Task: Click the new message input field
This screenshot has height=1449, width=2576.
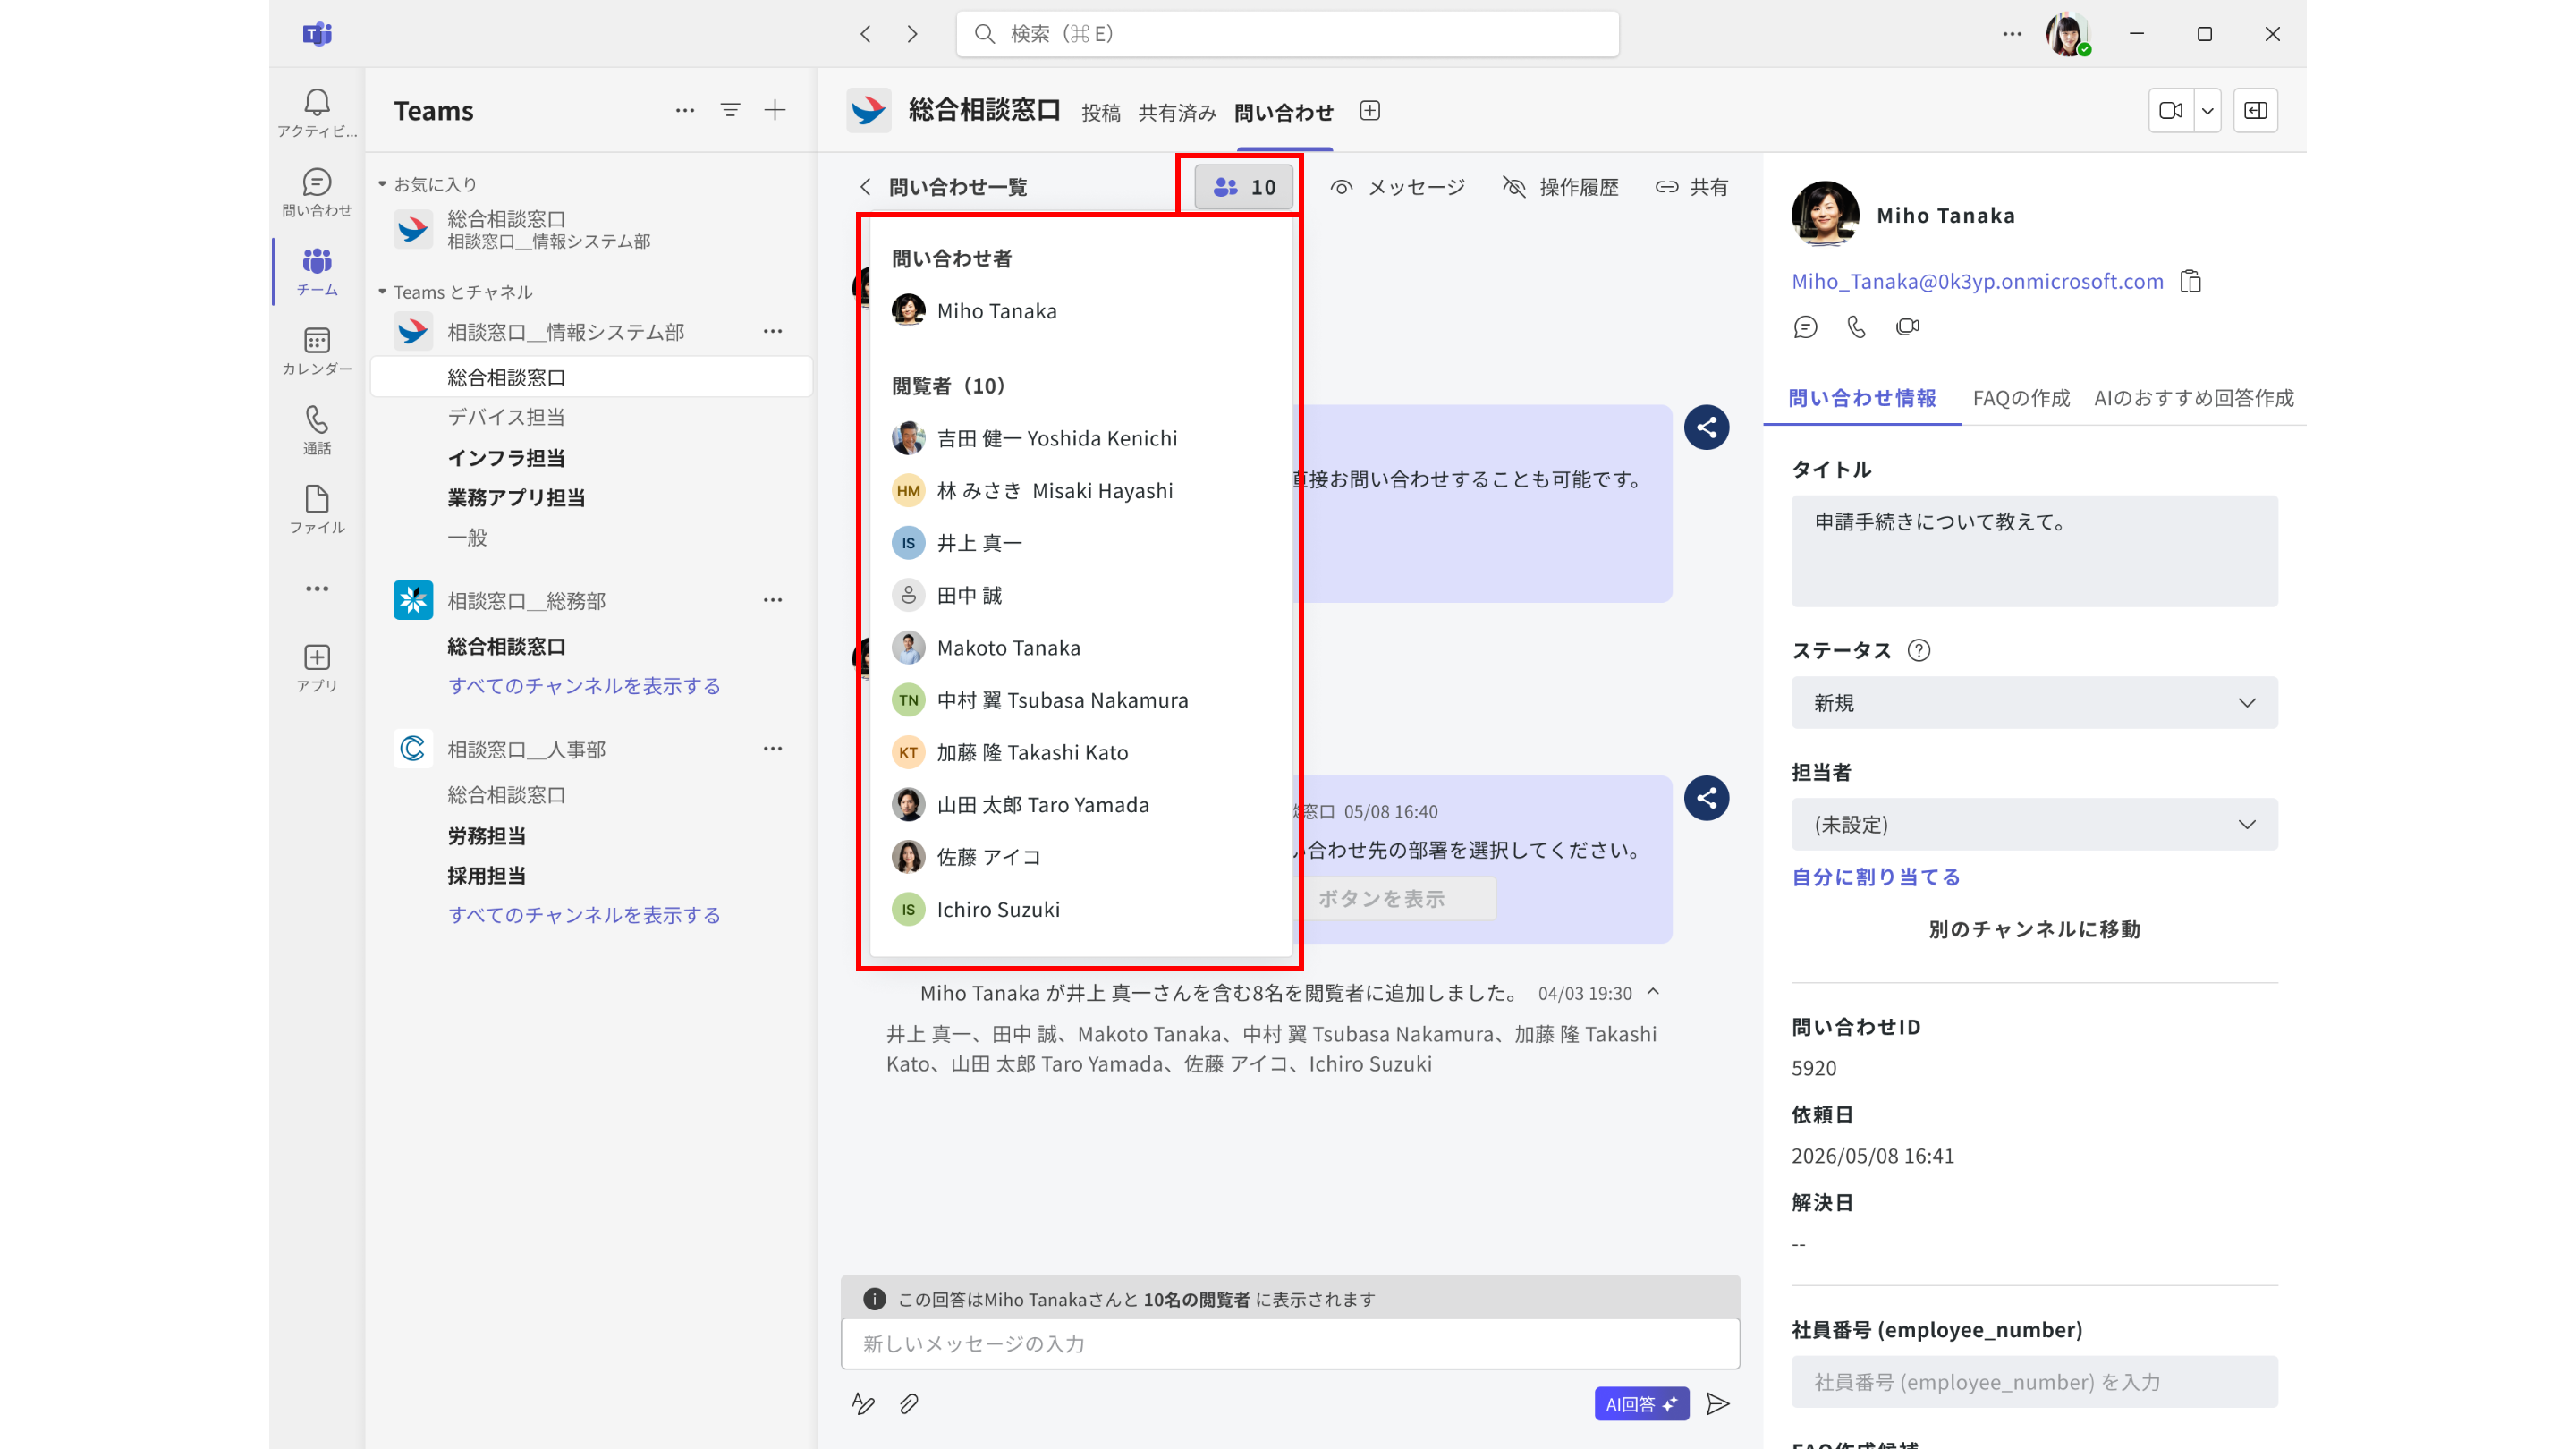Action: [1290, 1344]
